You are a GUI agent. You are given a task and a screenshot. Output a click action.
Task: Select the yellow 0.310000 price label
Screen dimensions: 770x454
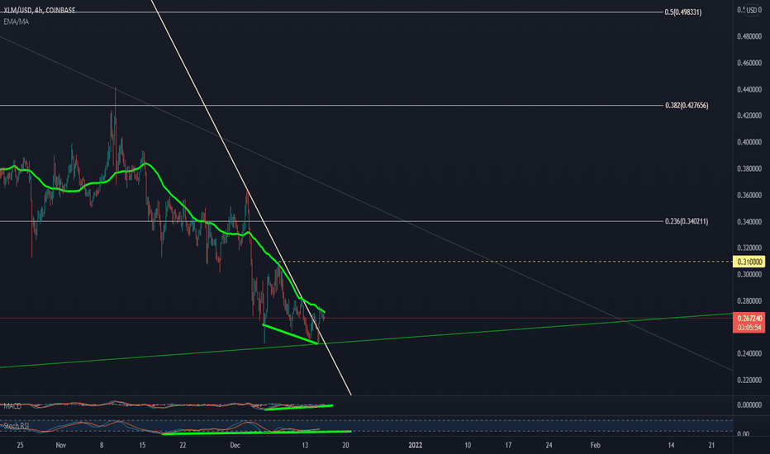(749, 262)
